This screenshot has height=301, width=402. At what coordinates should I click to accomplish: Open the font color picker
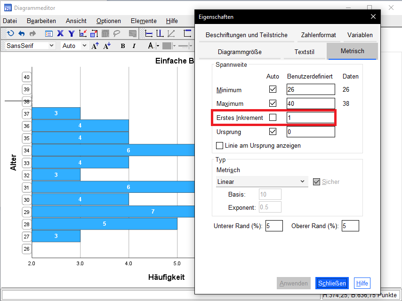point(151,46)
